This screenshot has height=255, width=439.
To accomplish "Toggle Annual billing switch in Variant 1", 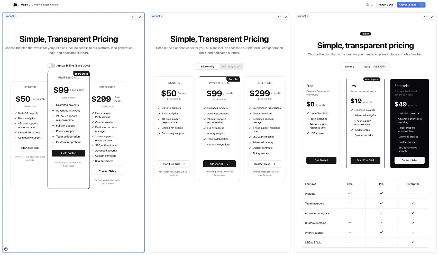I will pyautogui.click(x=51, y=65).
